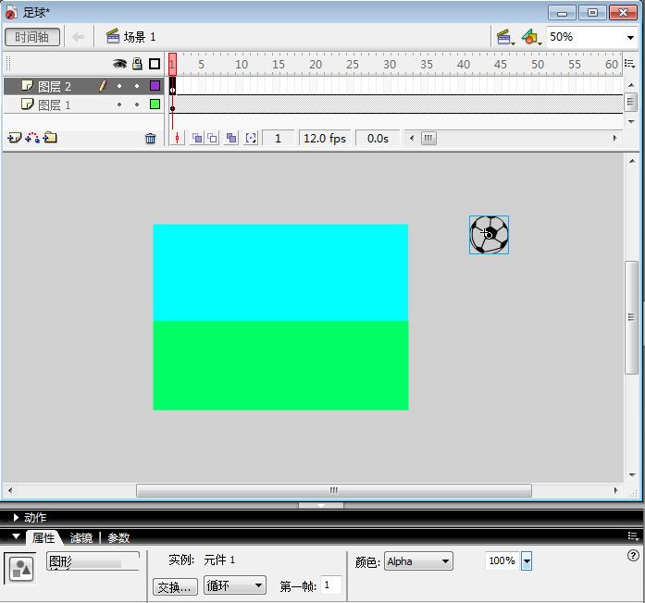645x603 pixels.
Task: Toggle lock dot of 图层 2
Action: coord(137,86)
